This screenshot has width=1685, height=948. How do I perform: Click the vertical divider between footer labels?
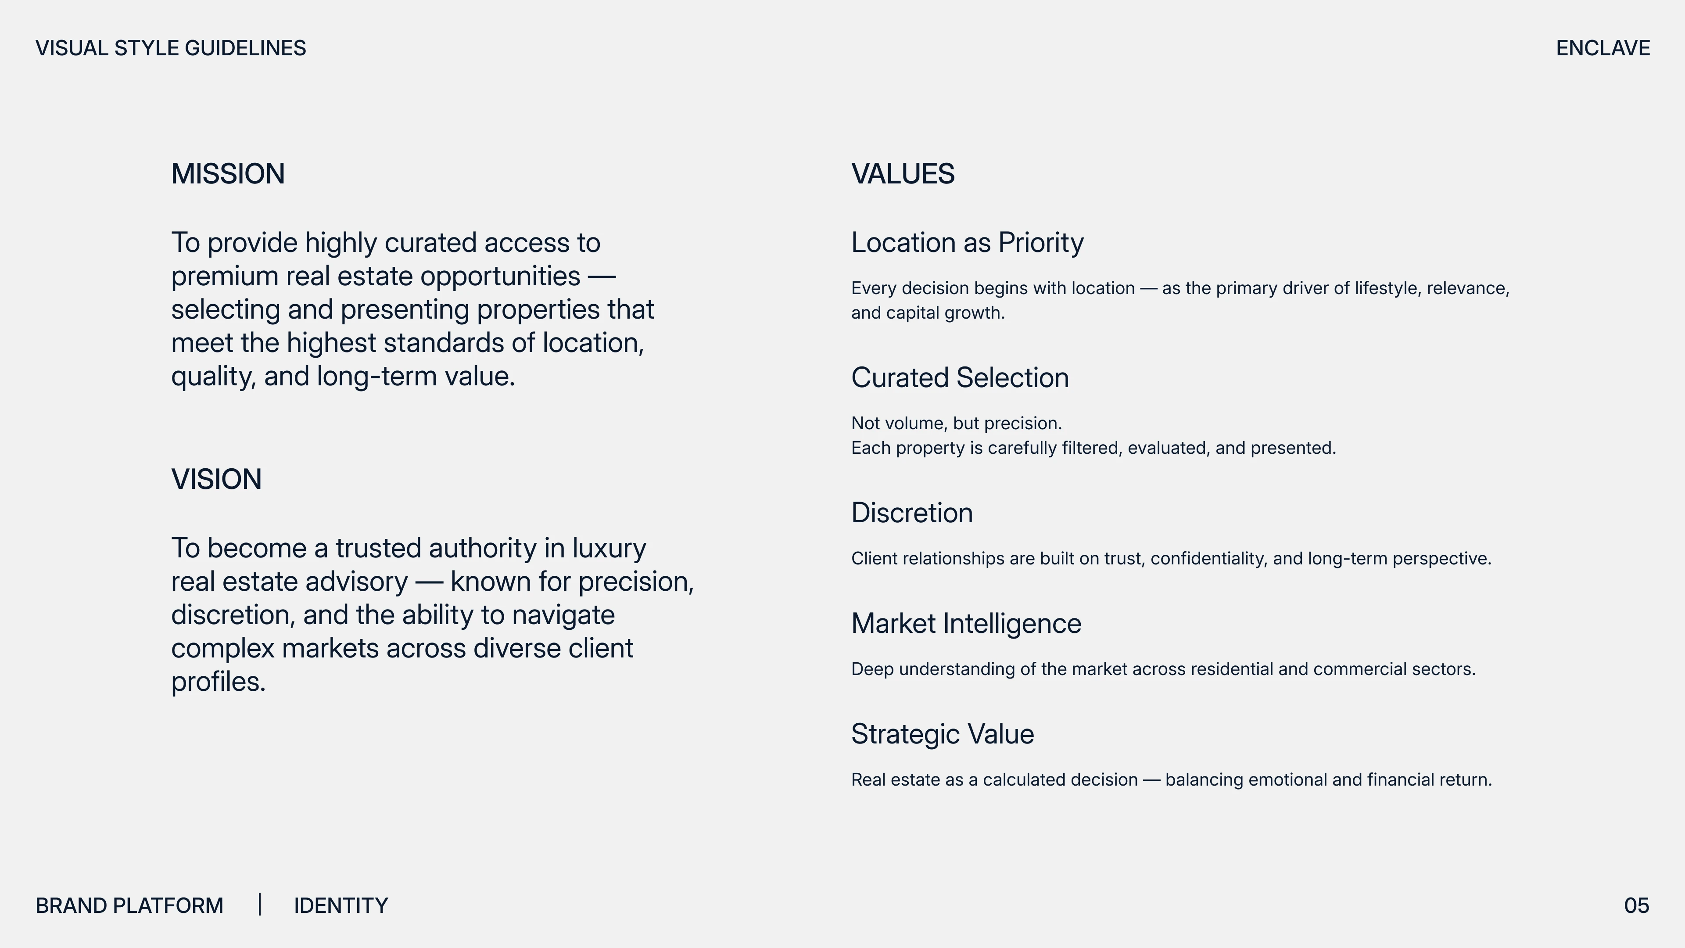pos(260,904)
